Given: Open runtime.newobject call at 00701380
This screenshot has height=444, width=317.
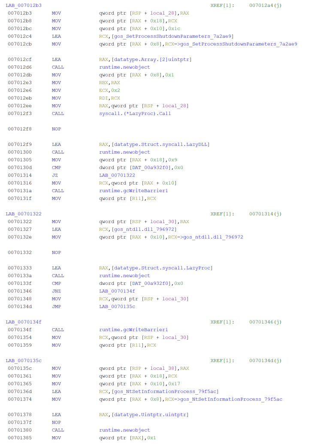Looking at the screenshot, I should coord(124,430).
